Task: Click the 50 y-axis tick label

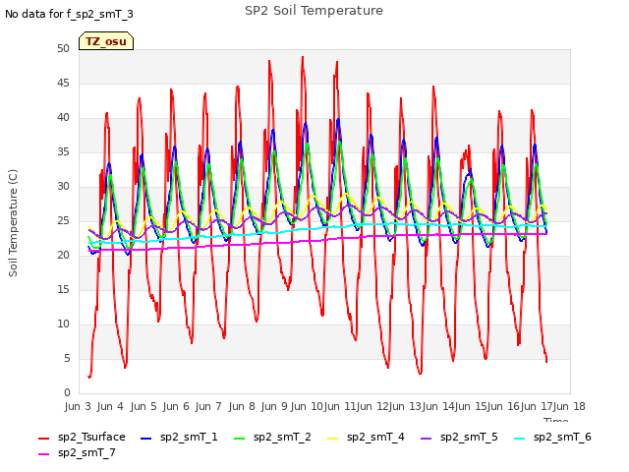Action: point(63,49)
